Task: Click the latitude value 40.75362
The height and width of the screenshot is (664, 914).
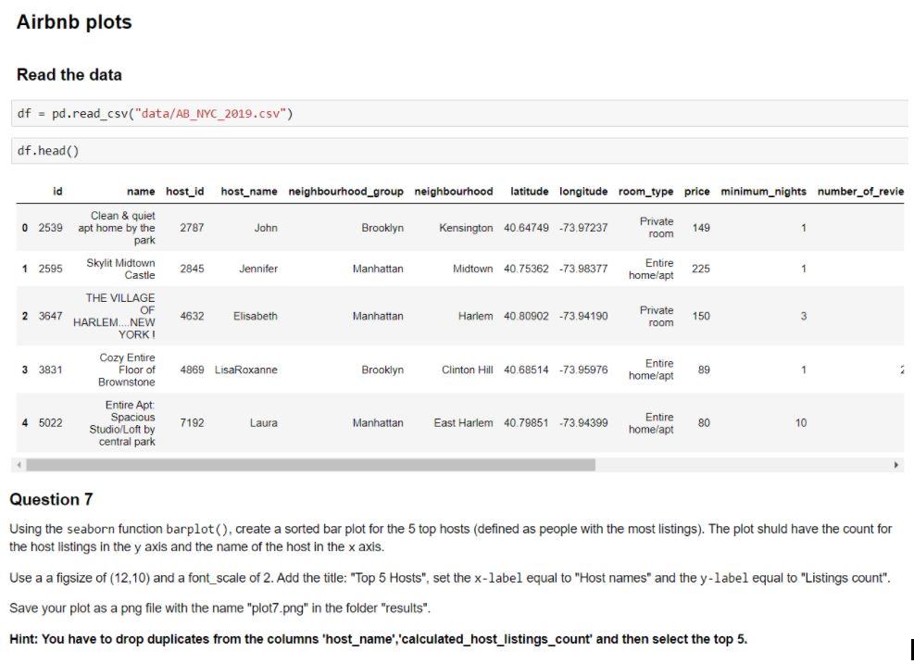Action: 526,269
